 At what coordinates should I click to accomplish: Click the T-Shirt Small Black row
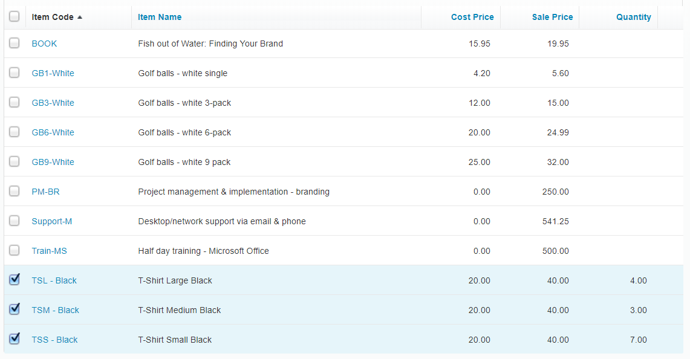tap(343, 339)
